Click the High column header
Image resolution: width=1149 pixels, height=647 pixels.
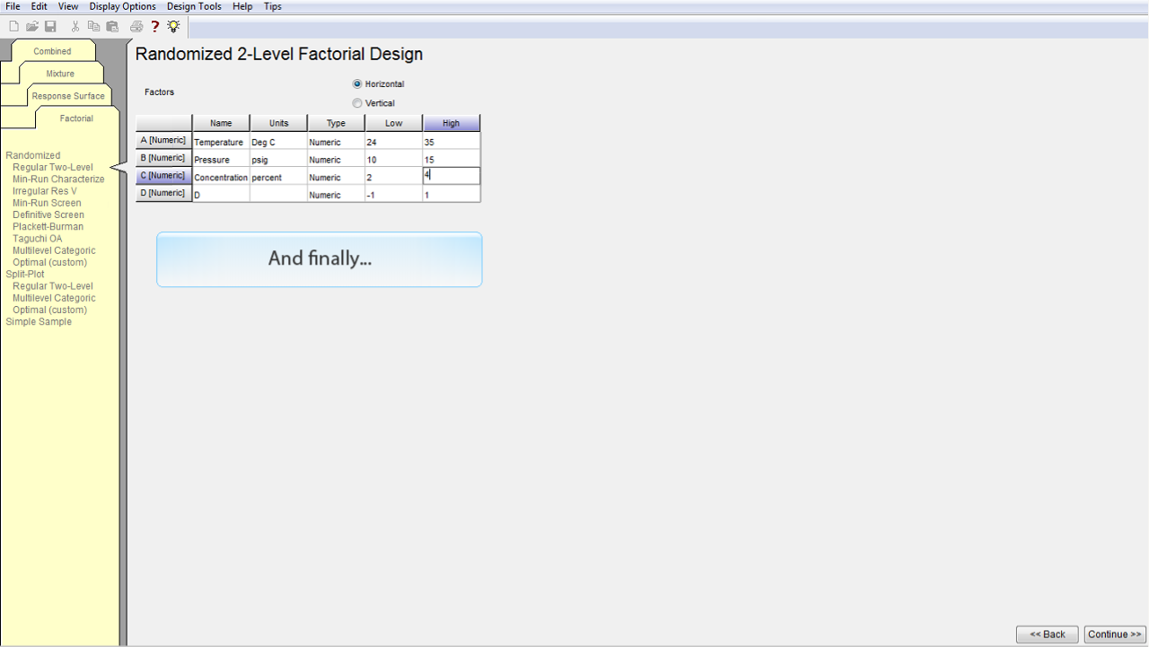click(x=452, y=123)
